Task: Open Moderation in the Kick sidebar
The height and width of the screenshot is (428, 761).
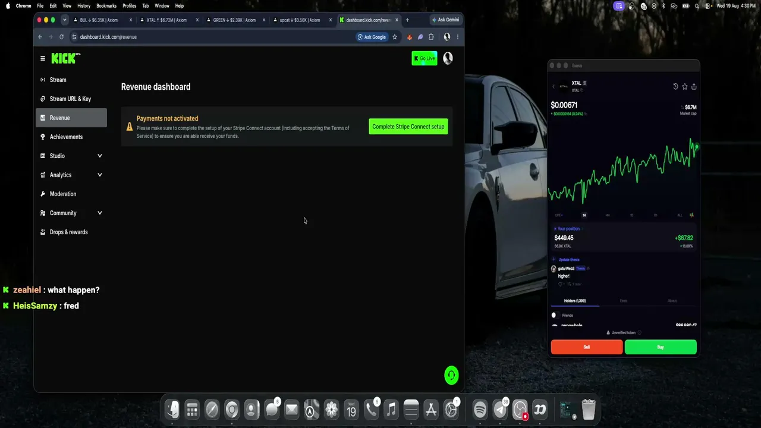Action: [x=71, y=194]
